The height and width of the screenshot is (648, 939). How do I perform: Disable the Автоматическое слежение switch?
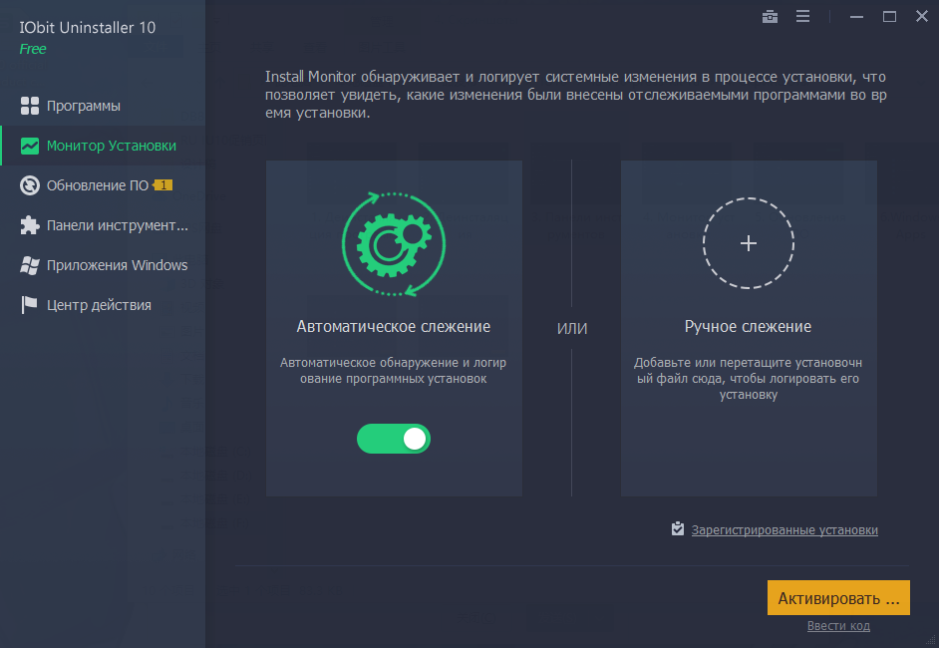click(394, 439)
